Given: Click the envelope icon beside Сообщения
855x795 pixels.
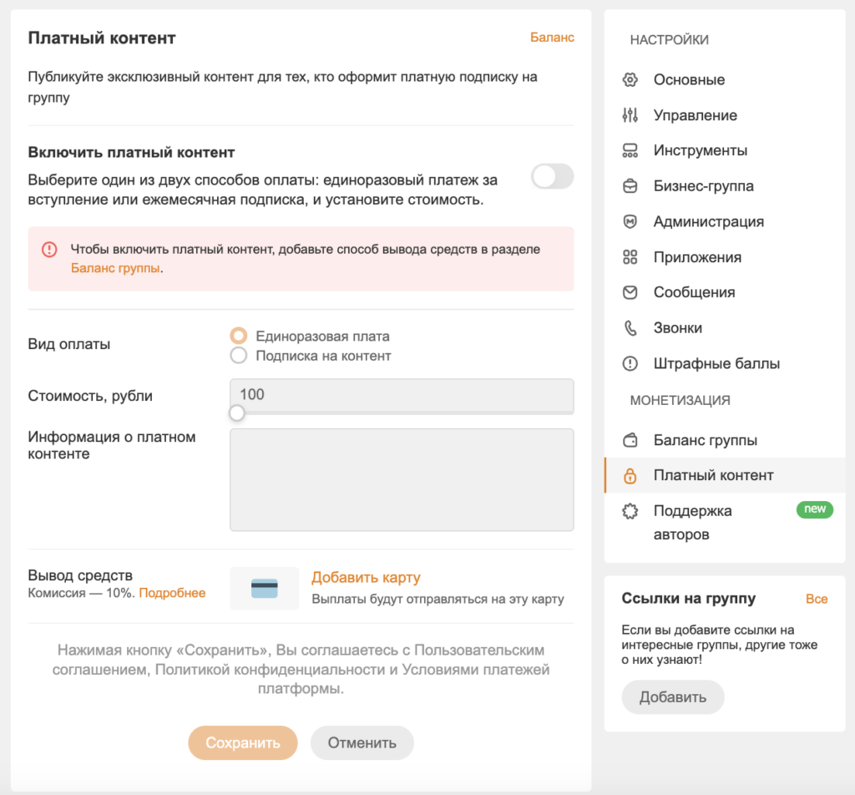Looking at the screenshot, I should (x=630, y=292).
